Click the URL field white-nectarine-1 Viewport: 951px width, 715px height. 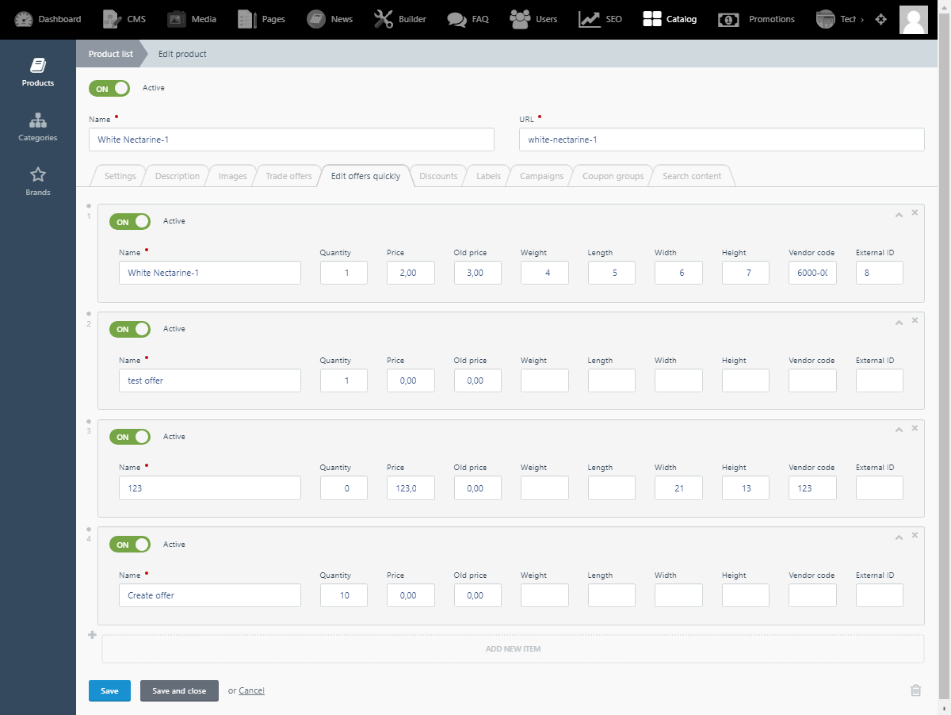(722, 140)
